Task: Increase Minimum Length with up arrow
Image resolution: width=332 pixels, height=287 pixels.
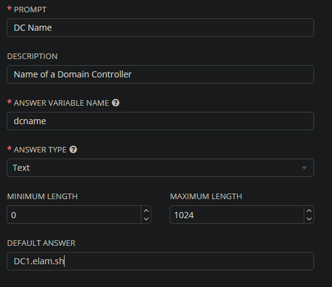Action: [146, 211]
